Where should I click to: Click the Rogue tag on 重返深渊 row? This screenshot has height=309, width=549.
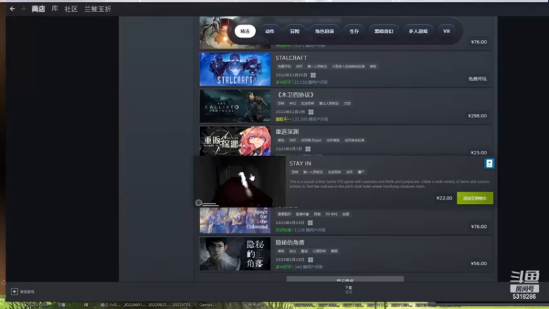point(311,140)
